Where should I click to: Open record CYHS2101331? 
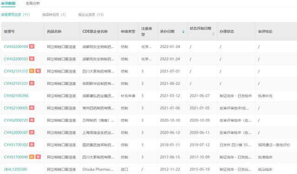[16, 83]
